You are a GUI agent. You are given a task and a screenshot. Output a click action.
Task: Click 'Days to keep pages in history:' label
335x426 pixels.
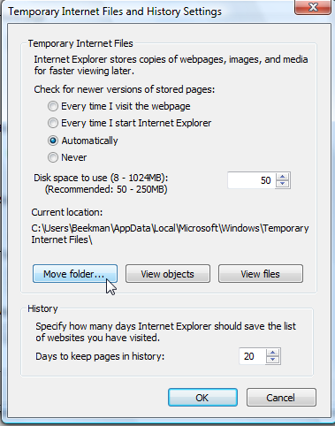[x=100, y=356]
